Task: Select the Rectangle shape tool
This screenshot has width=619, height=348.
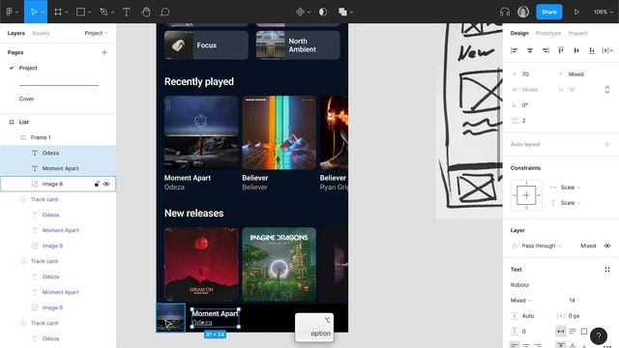Action: point(80,12)
